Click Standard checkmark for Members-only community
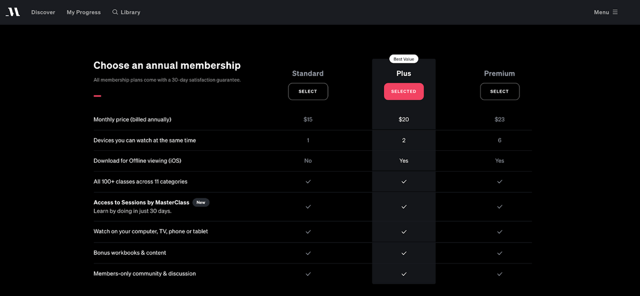The image size is (640, 296). point(308,274)
